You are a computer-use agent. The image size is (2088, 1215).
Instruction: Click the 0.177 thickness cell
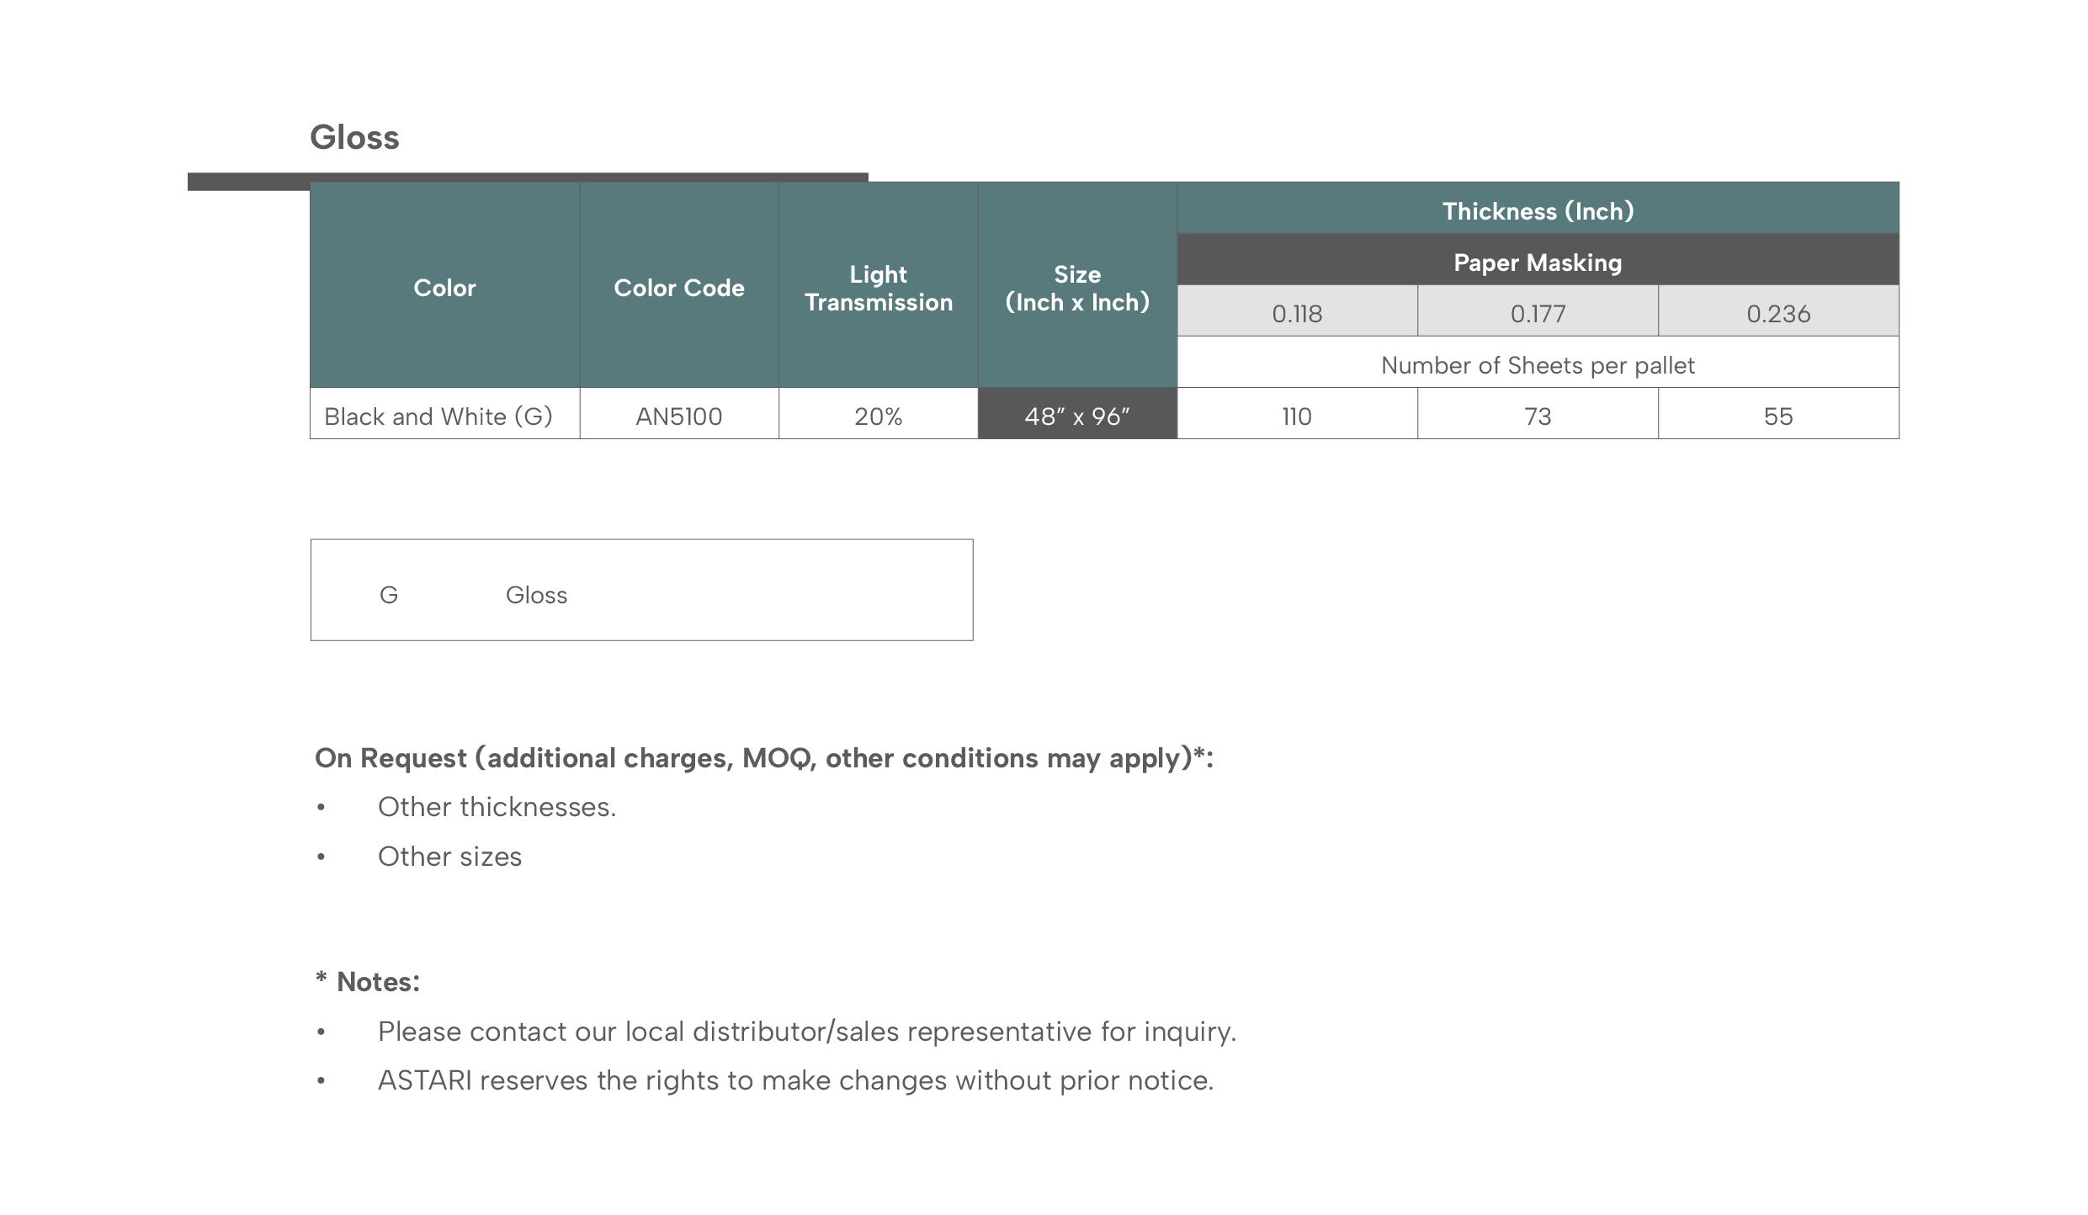point(1538,311)
